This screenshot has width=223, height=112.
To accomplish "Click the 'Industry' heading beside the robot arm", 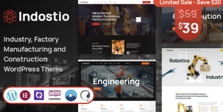I will click(x=214, y=77).
